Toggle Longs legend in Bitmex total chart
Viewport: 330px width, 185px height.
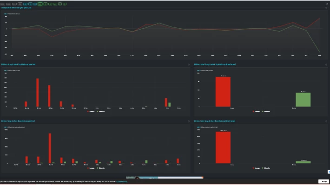click(x=256, y=168)
